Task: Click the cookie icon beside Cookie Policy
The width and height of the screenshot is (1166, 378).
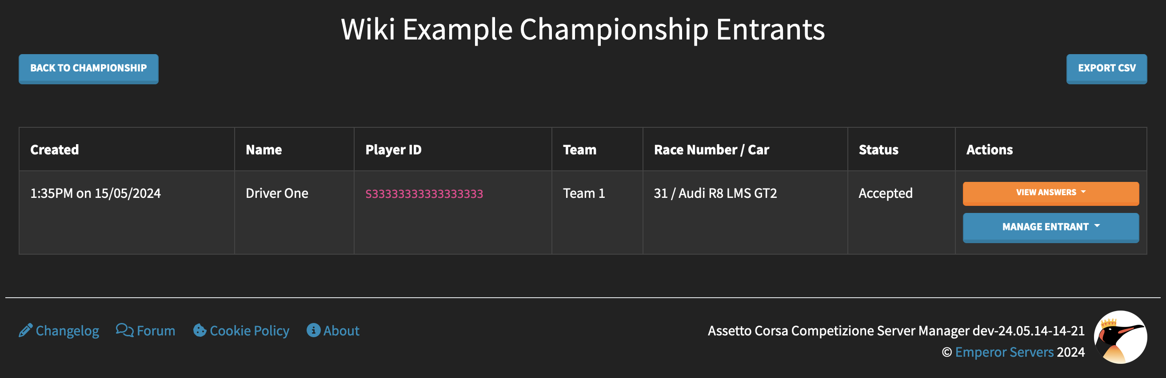Action: (200, 331)
